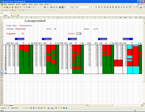Click the Percent Style icon

122,7
